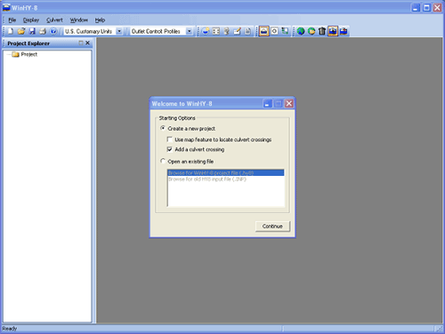Click the New project icon in toolbar
Viewport: 445px width, 334px height.
coord(11,31)
